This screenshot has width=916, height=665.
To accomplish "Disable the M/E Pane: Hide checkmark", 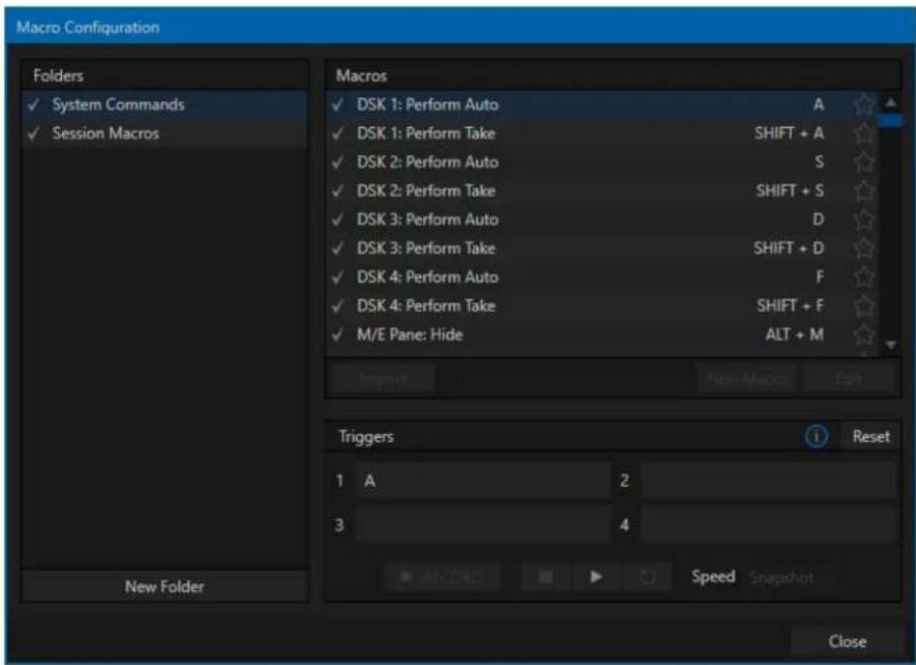I will [x=337, y=335].
